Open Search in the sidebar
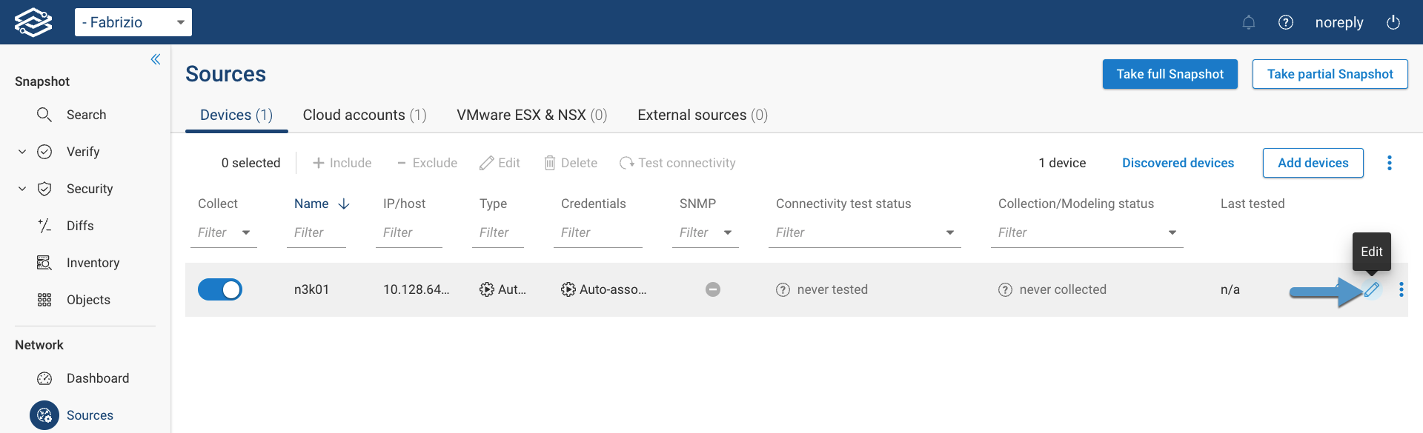 87,115
